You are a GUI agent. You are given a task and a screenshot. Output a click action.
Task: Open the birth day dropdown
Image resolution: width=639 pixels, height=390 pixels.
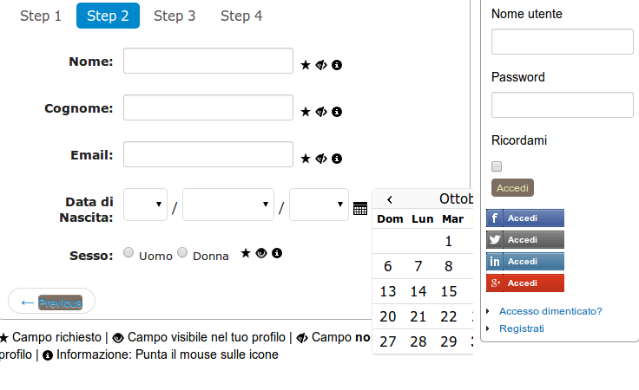(x=146, y=205)
